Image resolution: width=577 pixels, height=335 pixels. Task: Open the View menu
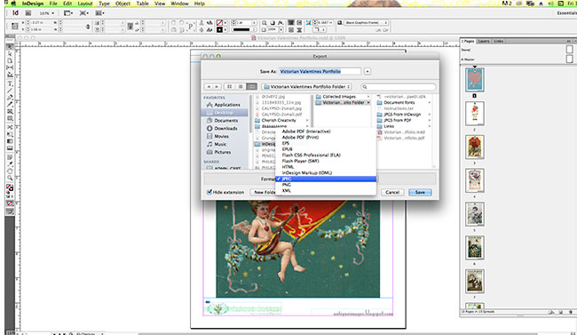(x=160, y=4)
